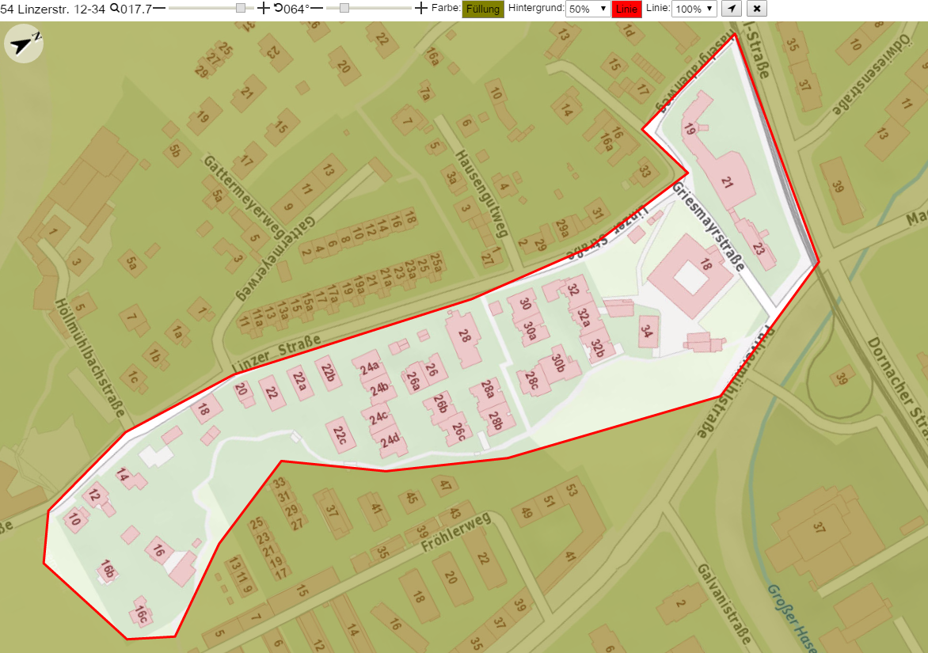This screenshot has height=653, width=928.
Task: Close the editor with the X button
Action: [x=757, y=8]
